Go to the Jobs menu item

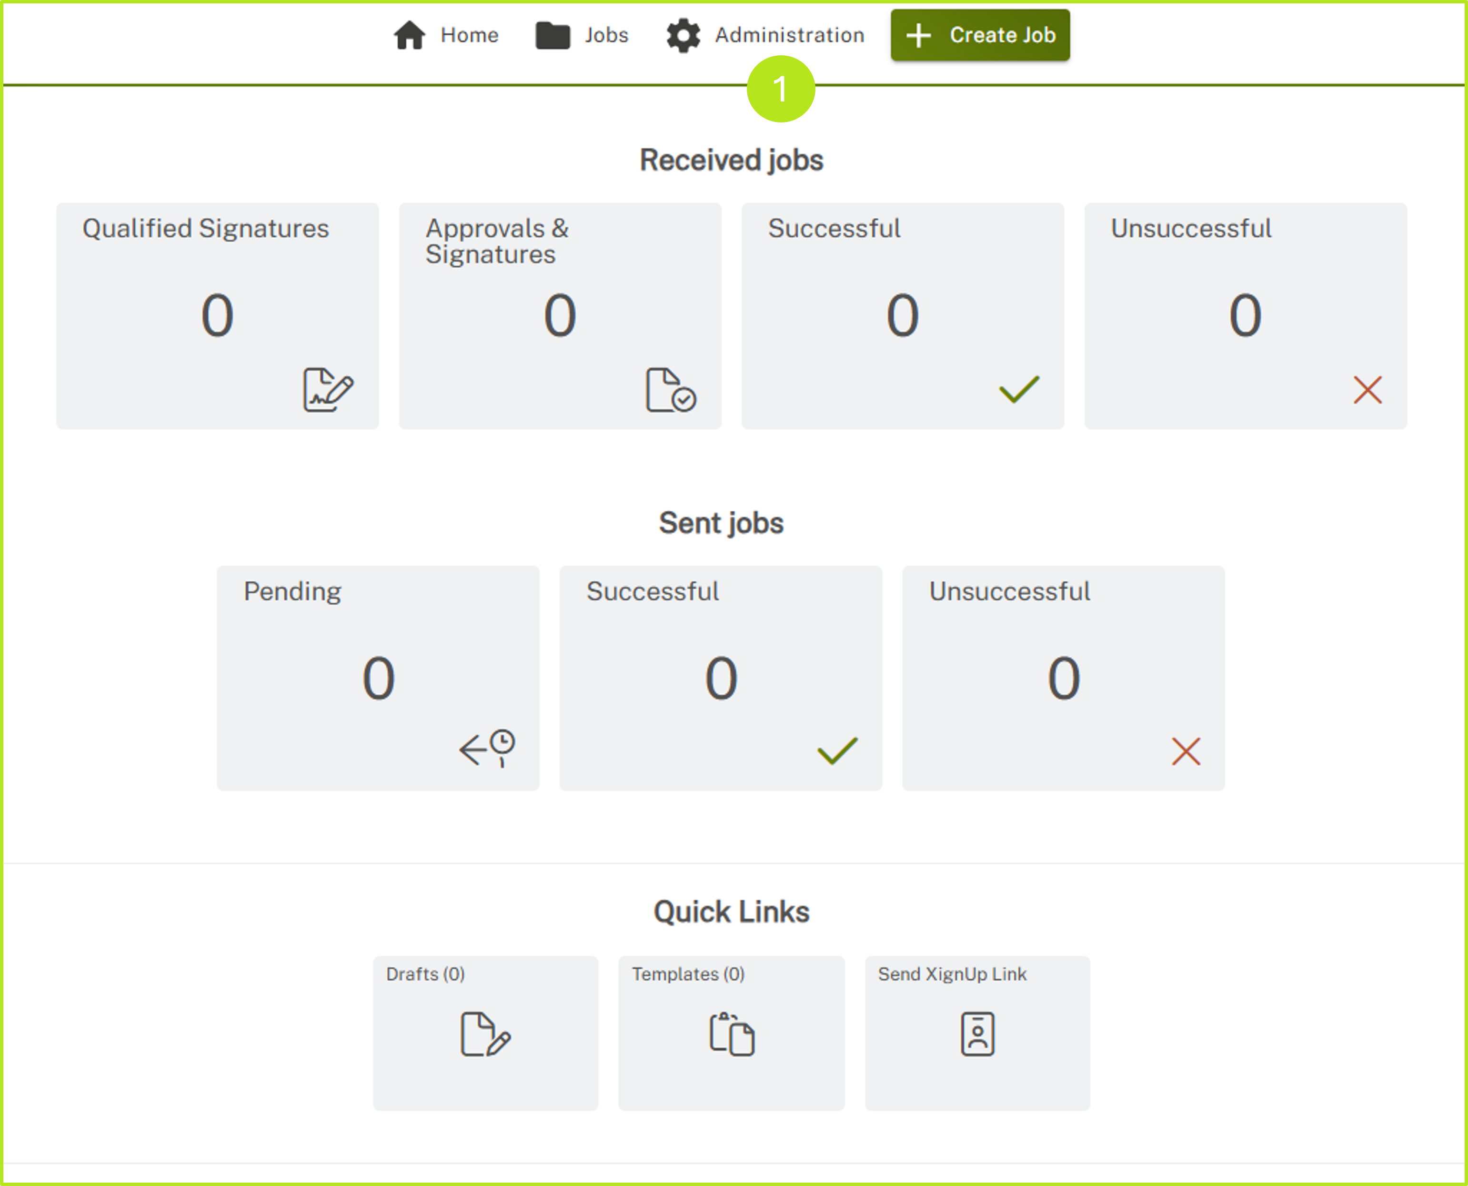(606, 35)
